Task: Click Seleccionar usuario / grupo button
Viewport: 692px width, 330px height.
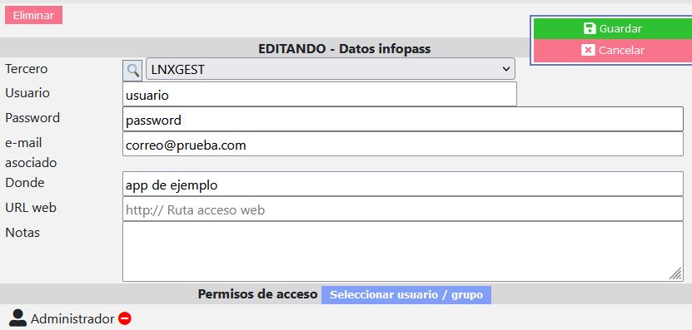Action: (x=406, y=295)
